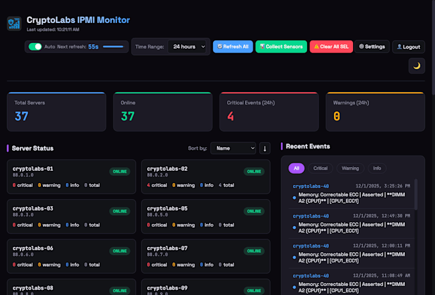This screenshot has width=435, height=295.
Task: Open the cryptolabs-07 server card
Action: [x=206, y=256]
